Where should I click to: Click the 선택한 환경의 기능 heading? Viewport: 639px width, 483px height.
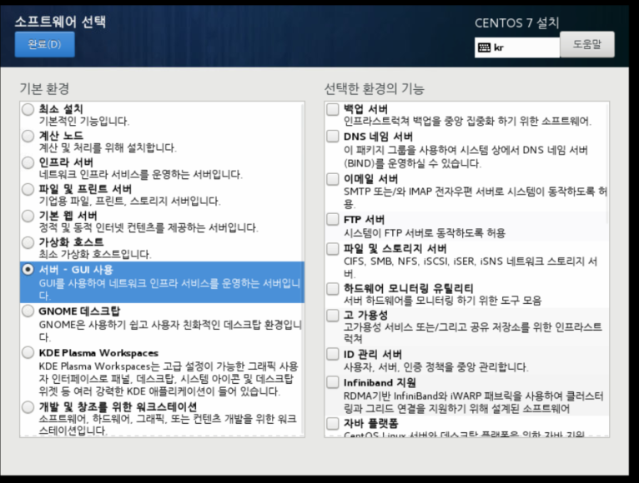pyautogui.click(x=374, y=88)
